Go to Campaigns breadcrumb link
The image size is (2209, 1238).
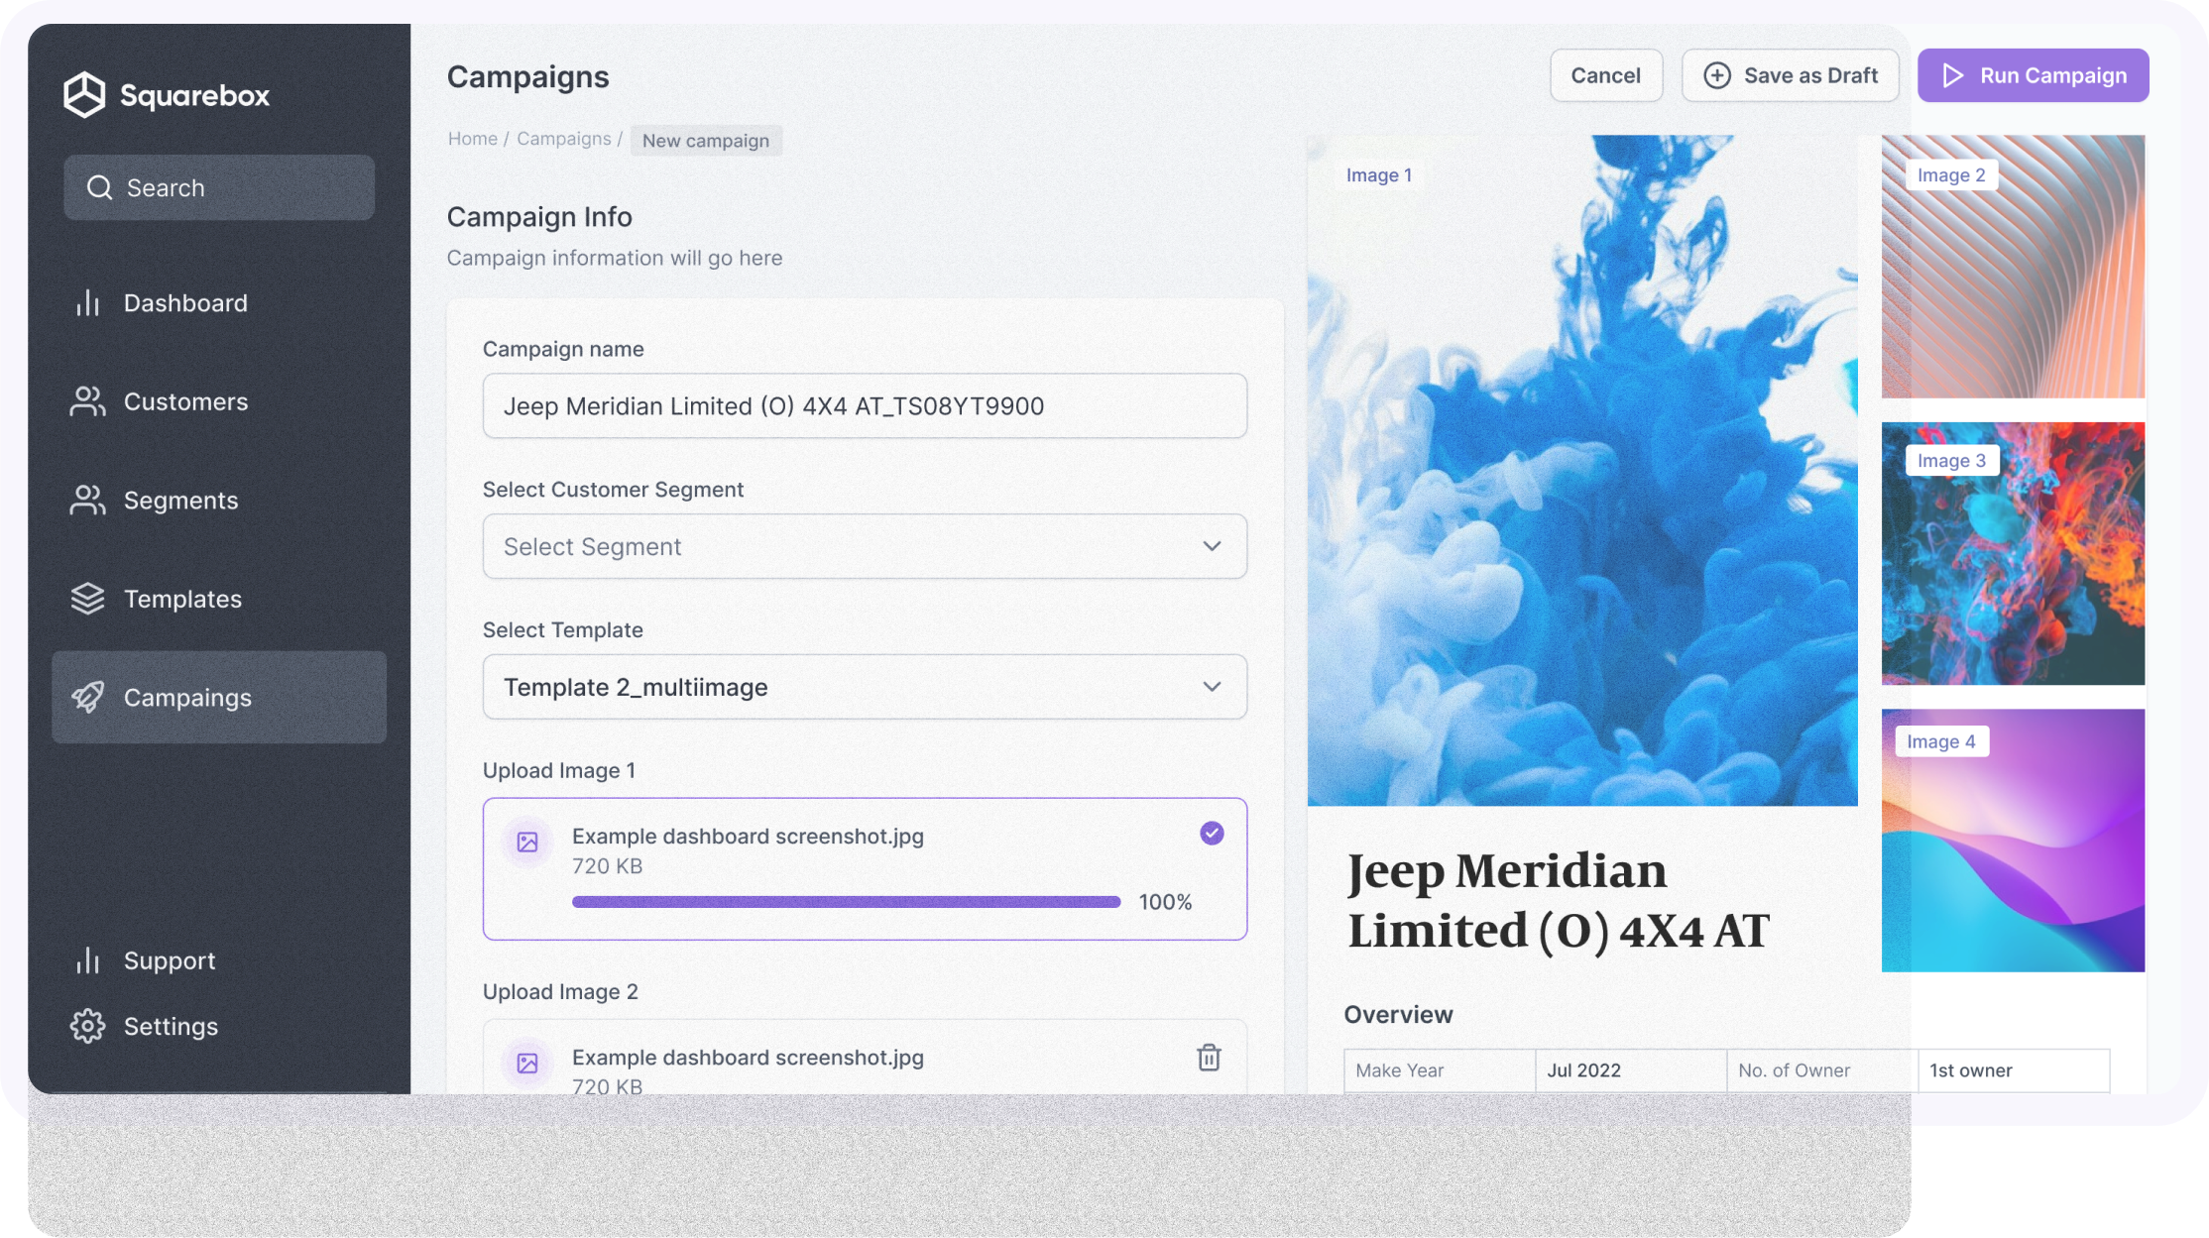(564, 139)
